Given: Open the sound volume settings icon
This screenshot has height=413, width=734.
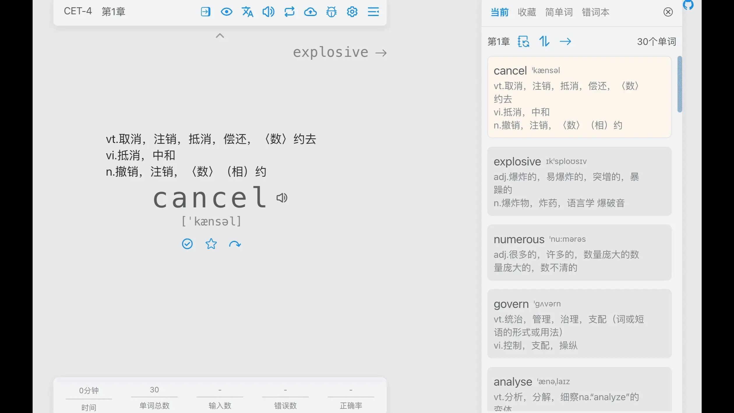Looking at the screenshot, I should coord(268,12).
